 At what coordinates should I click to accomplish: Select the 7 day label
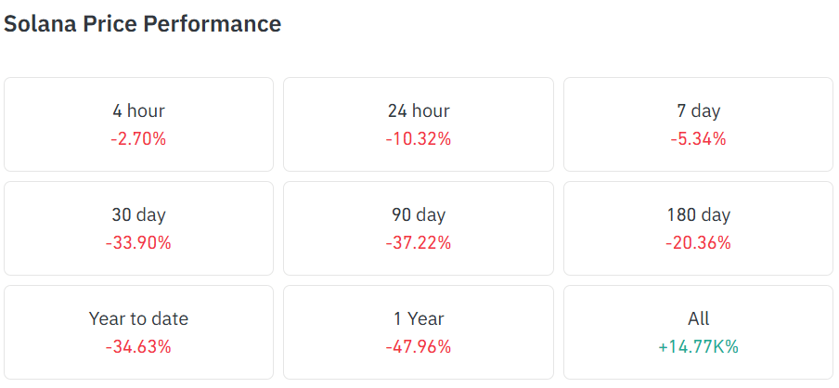tap(698, 110)
